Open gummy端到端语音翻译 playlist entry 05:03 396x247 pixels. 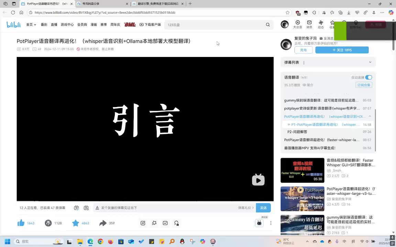click(327, 100)
